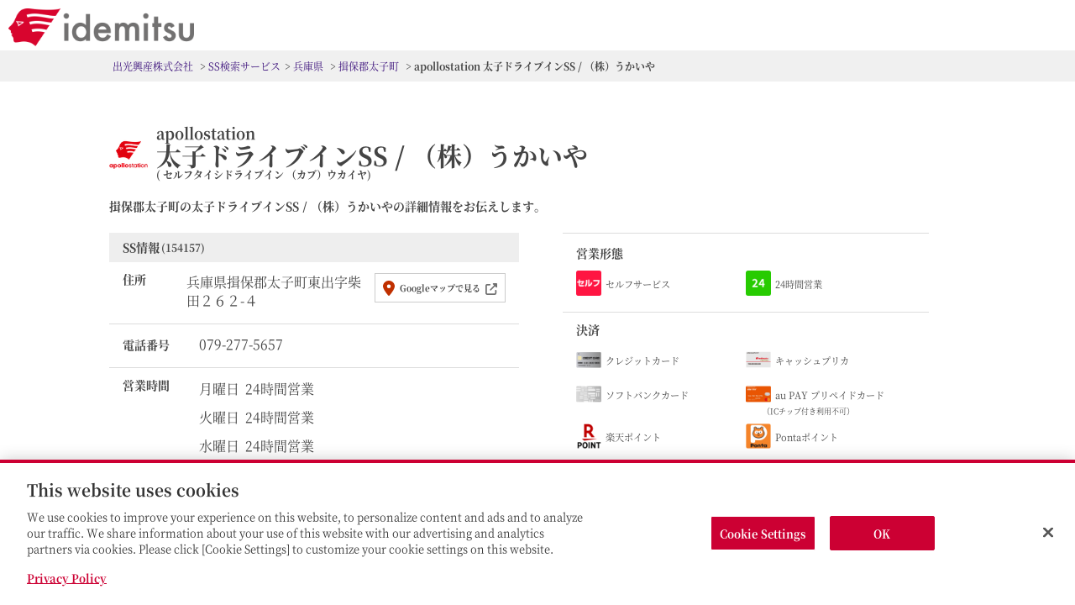Open the Googleマップで見る button
The image size is (1075, 605).
440,288
